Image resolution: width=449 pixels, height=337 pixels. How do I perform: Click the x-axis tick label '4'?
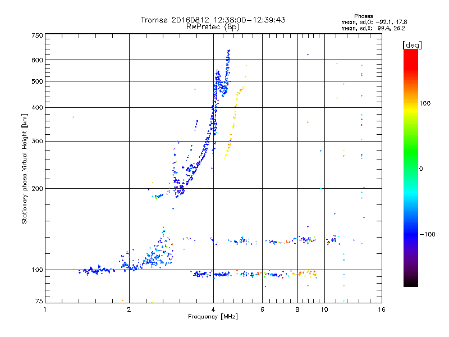(213, 309)
